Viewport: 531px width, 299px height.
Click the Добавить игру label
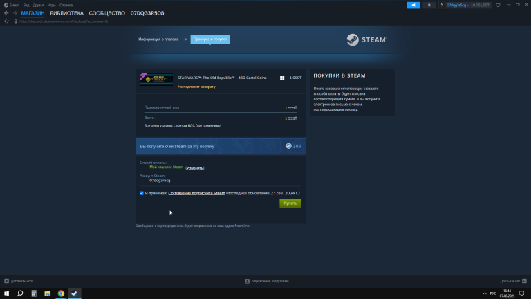click(x=22, y=281)
